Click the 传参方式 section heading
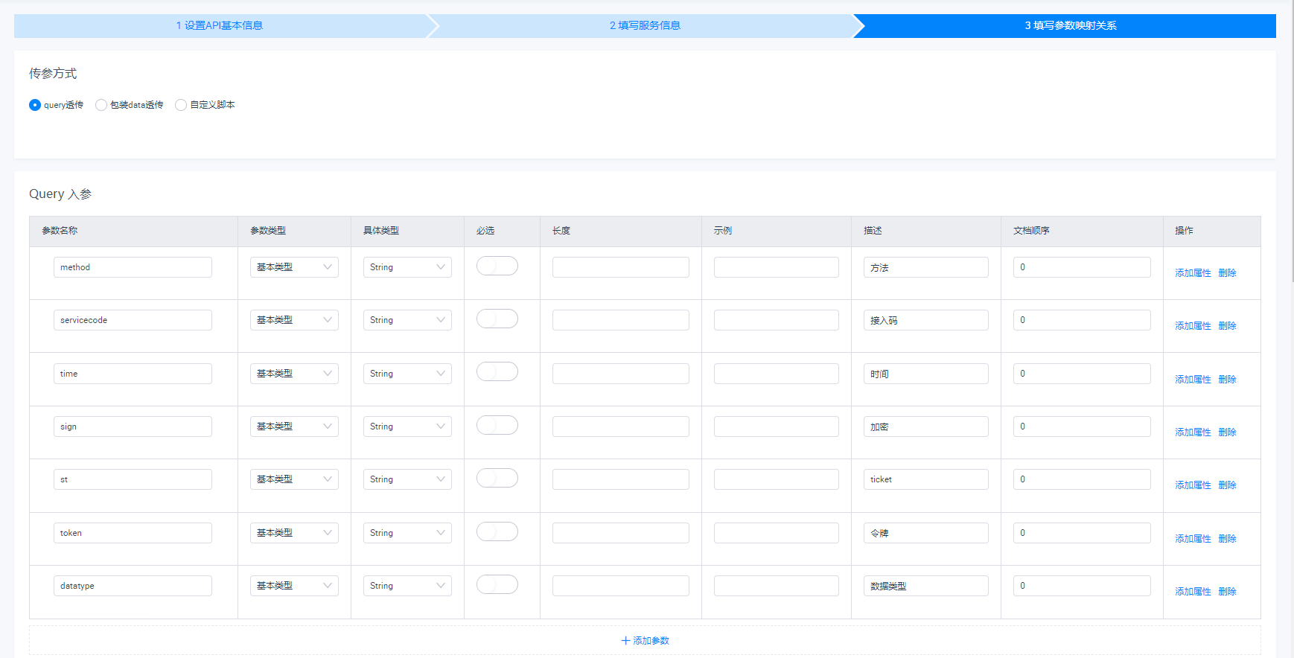Screen dimensions: 1294x658 tap(53, 73)
